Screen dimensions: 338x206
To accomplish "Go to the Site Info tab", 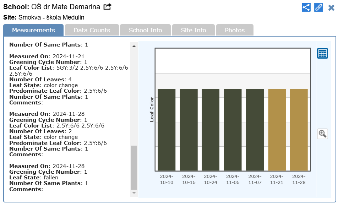I will [x=193, y=30].
